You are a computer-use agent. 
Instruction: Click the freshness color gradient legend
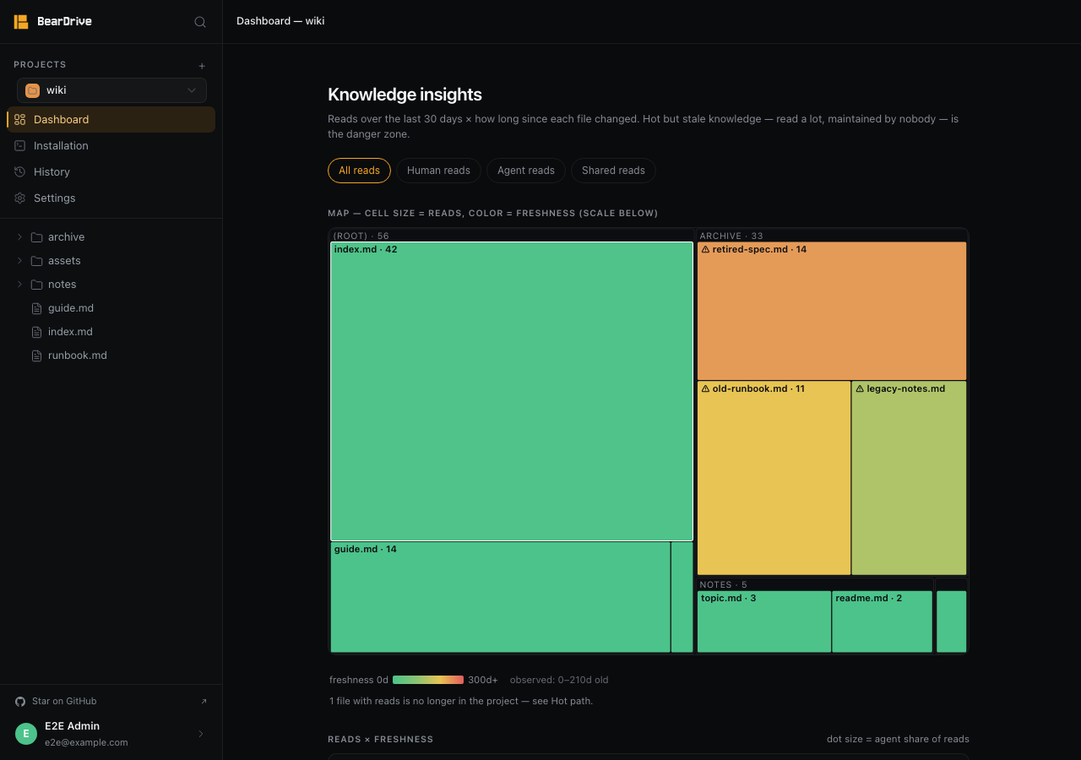click(x=428, y=680)
